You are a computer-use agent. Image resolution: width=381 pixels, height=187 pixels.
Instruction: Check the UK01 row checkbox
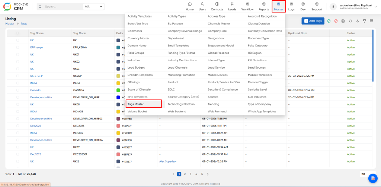tap(17, 55)
